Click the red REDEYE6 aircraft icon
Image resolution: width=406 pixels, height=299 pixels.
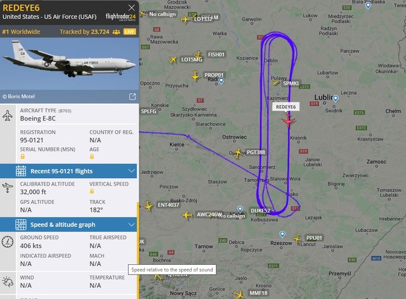(x=288, y=121)
